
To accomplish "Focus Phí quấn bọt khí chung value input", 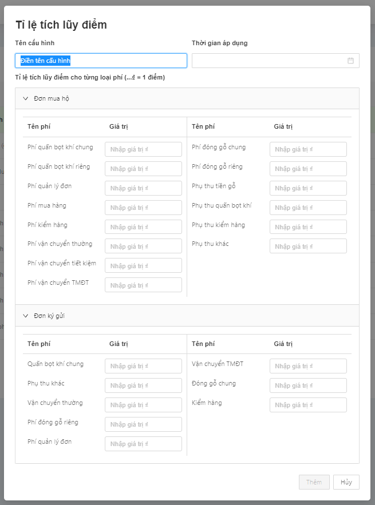I will click(143, 150).
